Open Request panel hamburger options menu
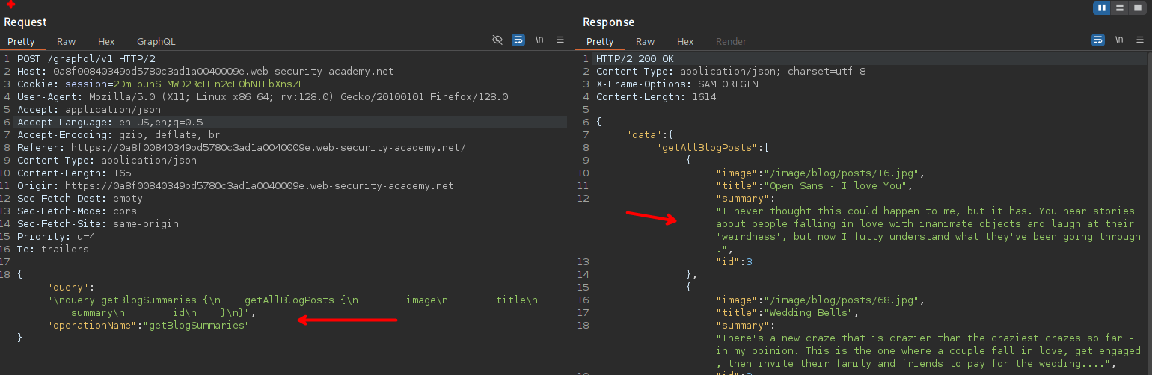Image resolution: width=1152 pixels, height=375 pixels. (560, 40)
